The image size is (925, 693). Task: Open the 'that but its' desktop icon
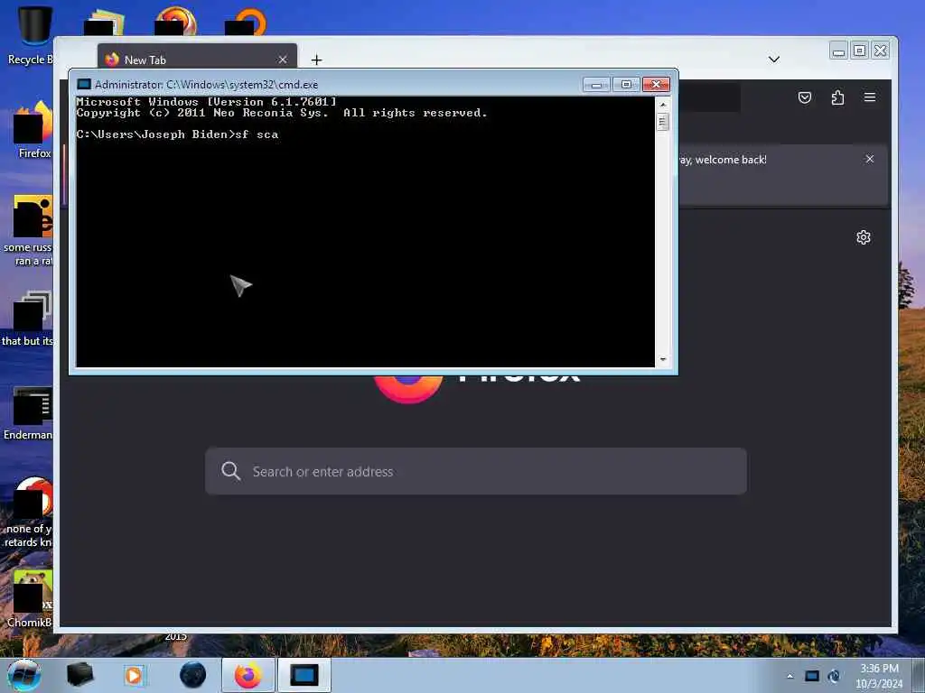pyautogui.click(x=28, y=319)
